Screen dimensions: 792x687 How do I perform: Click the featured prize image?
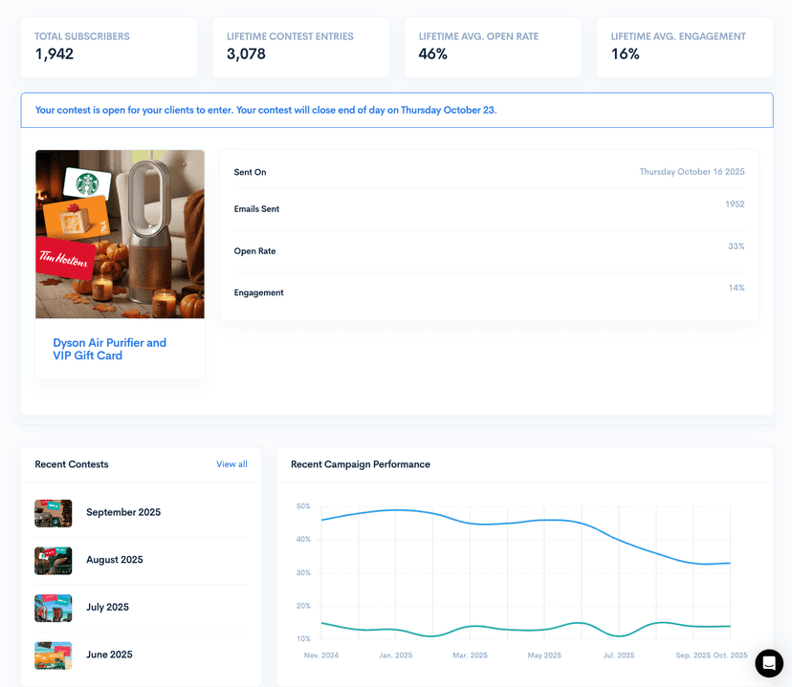tap(119, 233)
